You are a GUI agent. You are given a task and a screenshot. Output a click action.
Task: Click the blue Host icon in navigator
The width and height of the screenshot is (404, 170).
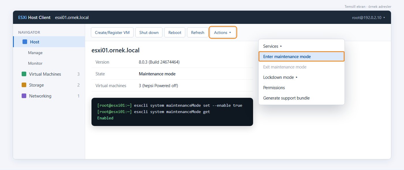pos(25,42)
